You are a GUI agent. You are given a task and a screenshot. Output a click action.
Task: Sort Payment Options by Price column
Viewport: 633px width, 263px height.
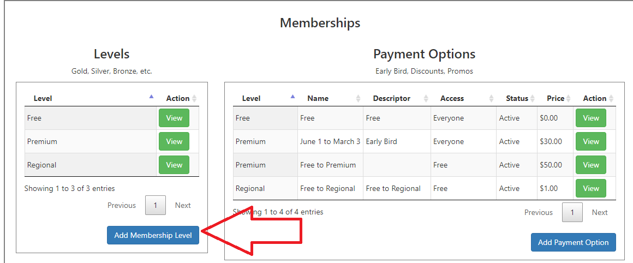point(556,98)
